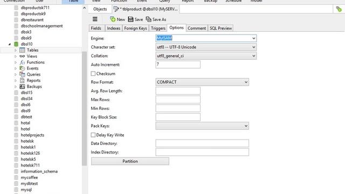
Task: Click the hotelsk126 database icon
Action: point(16,153)
